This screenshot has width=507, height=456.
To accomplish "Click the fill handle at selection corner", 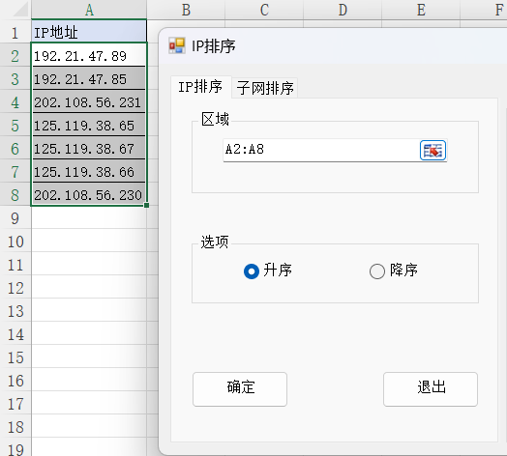I will coord(146,205).
